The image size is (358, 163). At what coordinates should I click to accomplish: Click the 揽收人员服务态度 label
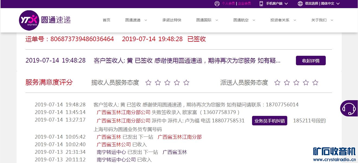(115, 83)
